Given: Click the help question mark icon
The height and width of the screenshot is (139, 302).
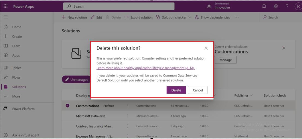Looking at the screenshot, I should point(287,7).
